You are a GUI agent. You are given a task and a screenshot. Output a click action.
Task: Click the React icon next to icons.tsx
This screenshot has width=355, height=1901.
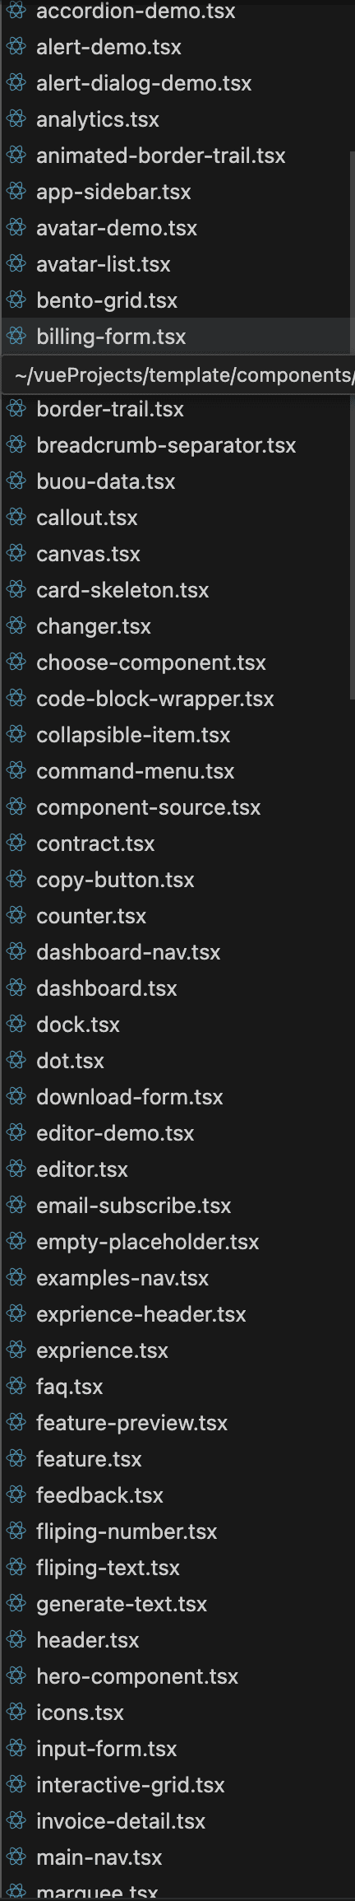point(16,1713)
